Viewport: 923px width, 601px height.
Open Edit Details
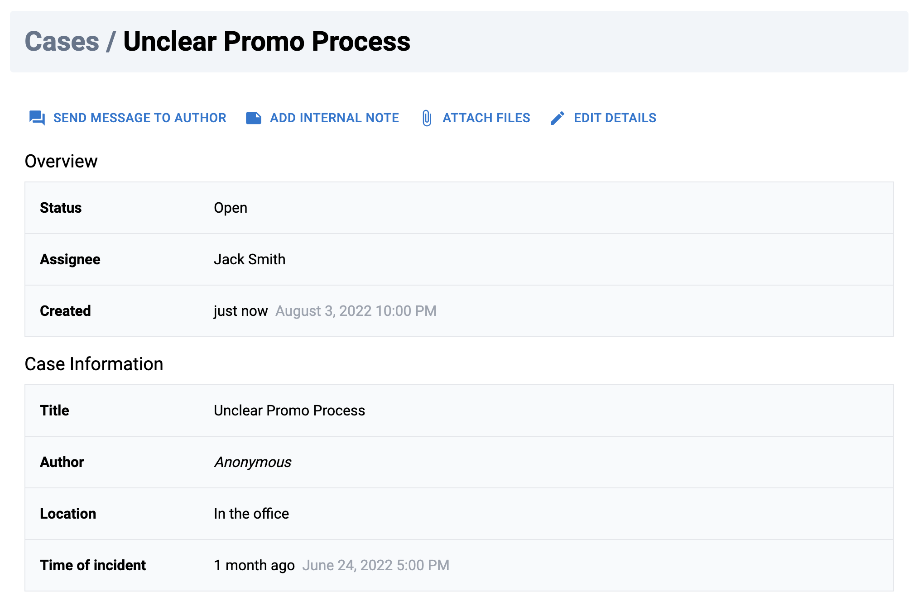615,118
